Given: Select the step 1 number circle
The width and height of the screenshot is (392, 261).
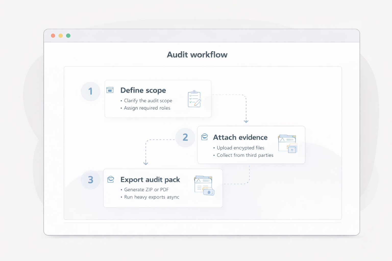Looking at the screenshot, I should [90, 91].
